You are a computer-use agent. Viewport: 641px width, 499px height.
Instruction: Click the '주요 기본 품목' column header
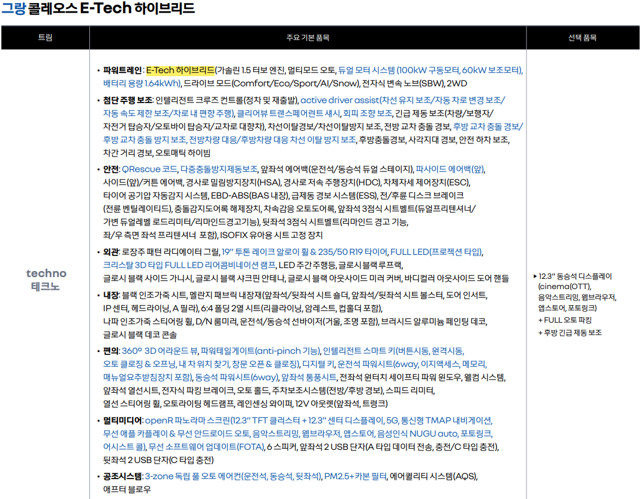coord(308,38)
